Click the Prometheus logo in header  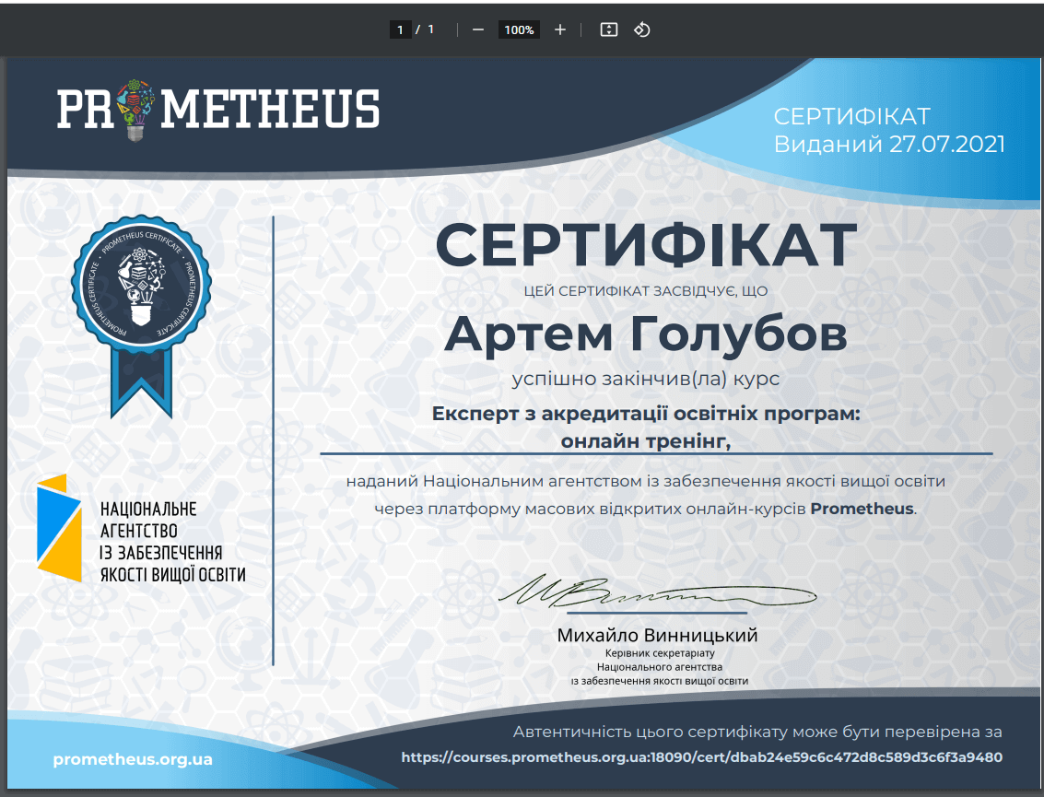[x=218, y=110]
